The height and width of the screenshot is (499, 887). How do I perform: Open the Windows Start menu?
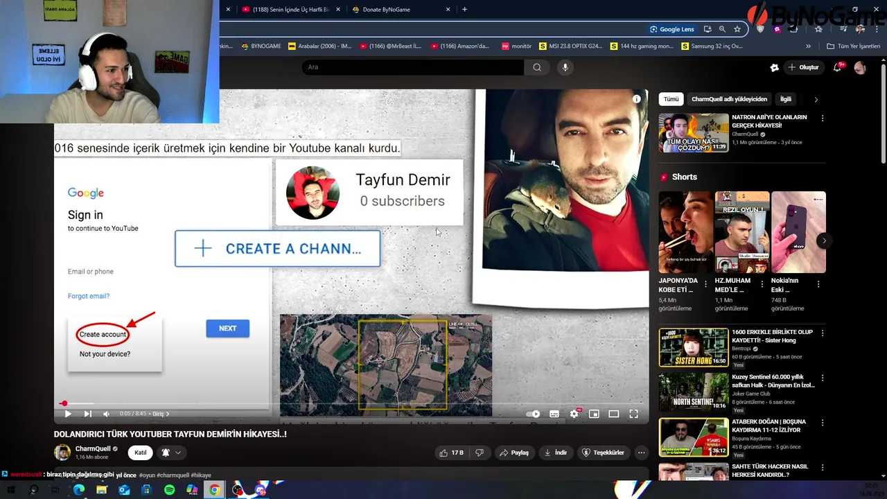[x=11, y=490]
